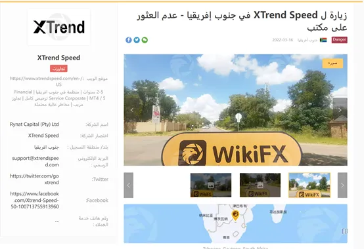
Task: Click the broker description tags text
Action: [58, 98]
